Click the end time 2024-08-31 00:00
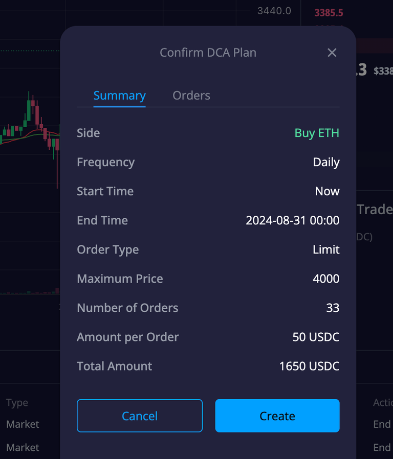The width and height of the screenshot is (393, 459). [293, 220]
